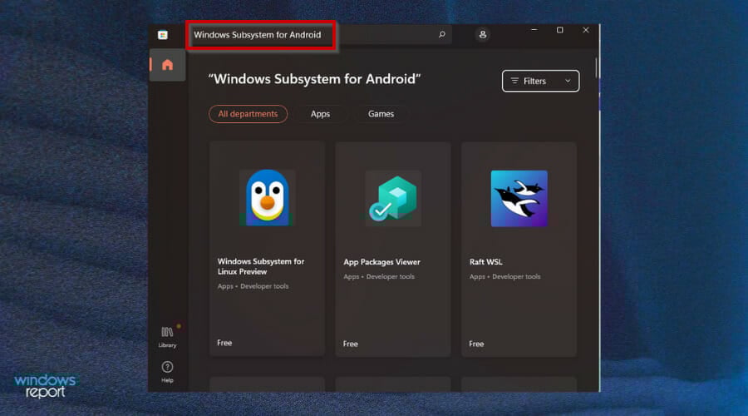
Task: Open the Home page in sidebar
Action: 167,65
